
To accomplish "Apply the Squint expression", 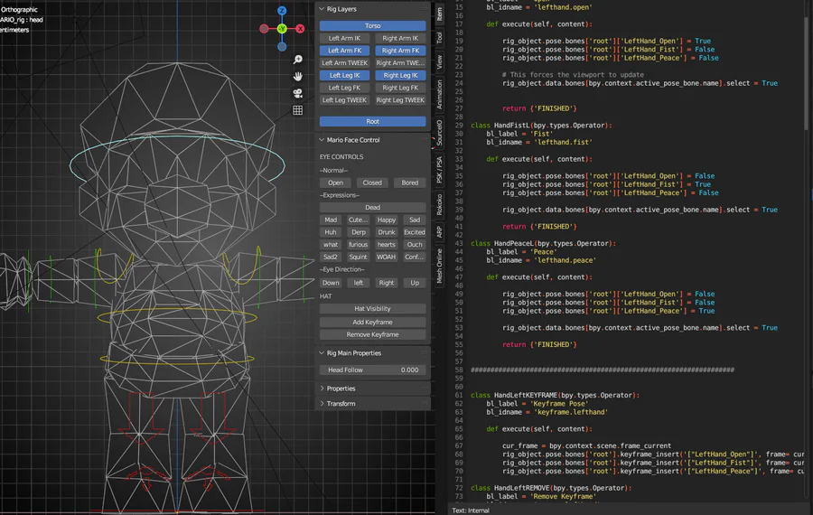I will pyautogui.click(x=359, y=257).
